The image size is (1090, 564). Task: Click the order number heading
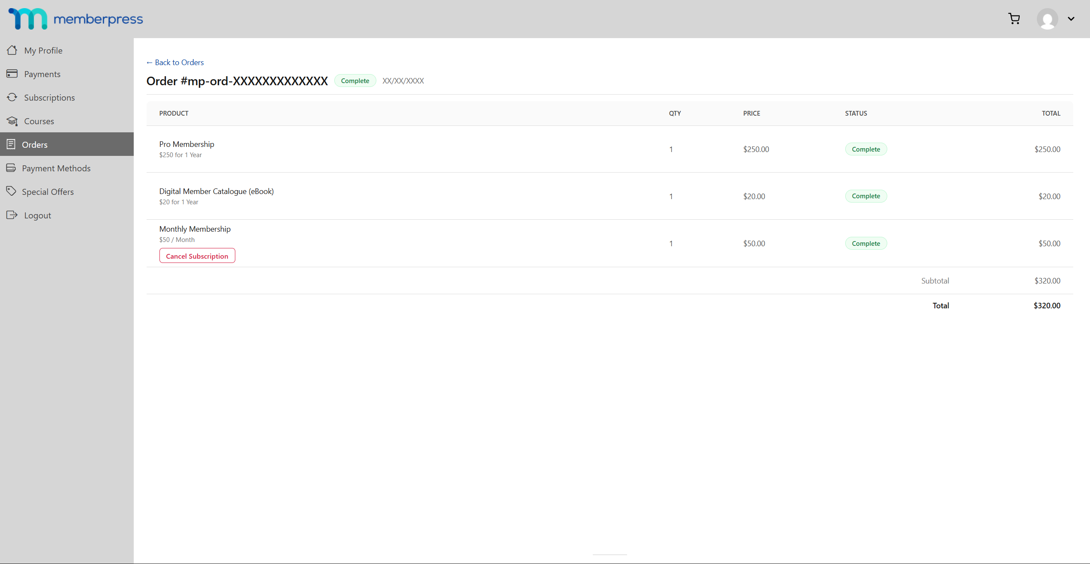tap(237, 81)
